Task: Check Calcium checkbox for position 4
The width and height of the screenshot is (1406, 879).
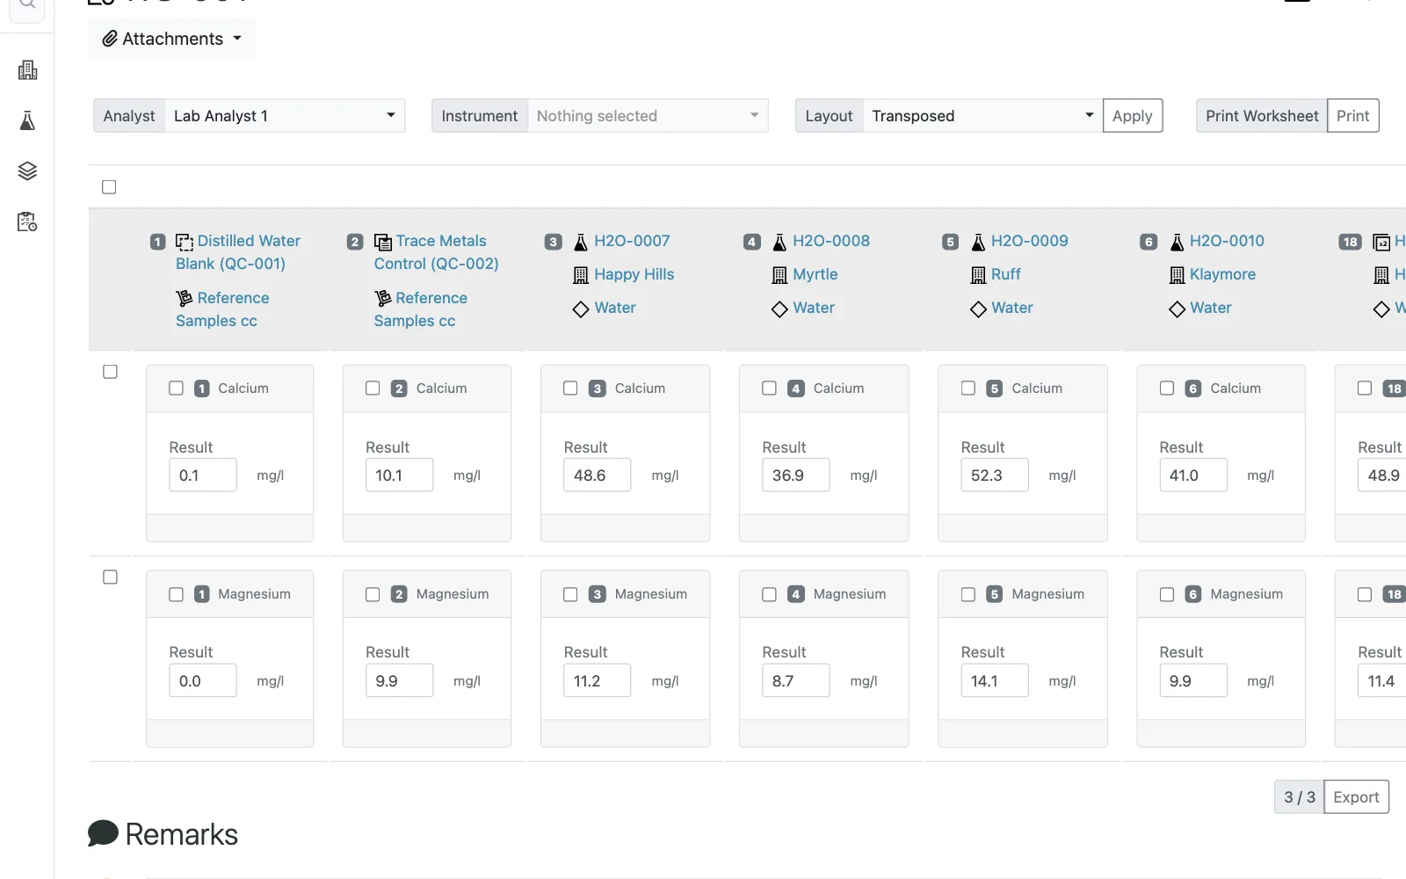Action: (769, 388)
